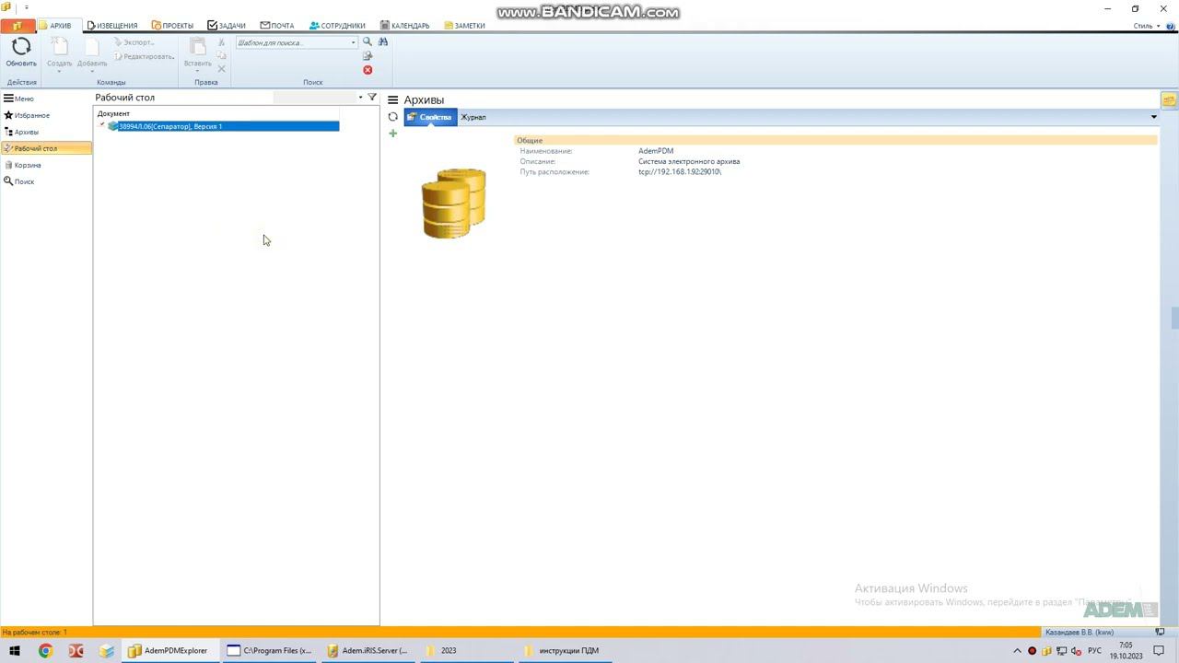The height and width of the screenshot is (663, 1179).
Task: Click the Общие section header
Action: [835, 141]
